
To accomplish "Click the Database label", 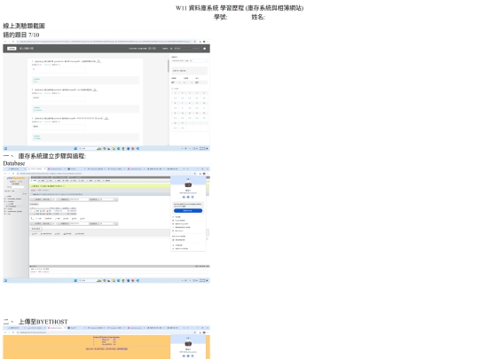I will click(14, 163).
